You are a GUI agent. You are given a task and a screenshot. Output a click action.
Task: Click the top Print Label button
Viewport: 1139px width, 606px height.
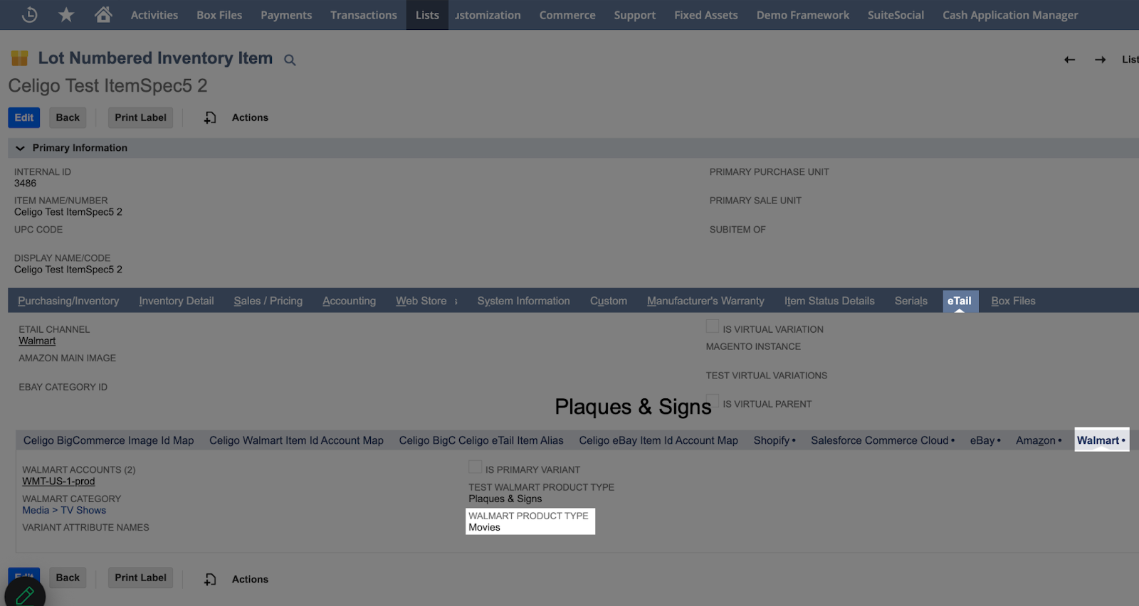coord(140,117)
